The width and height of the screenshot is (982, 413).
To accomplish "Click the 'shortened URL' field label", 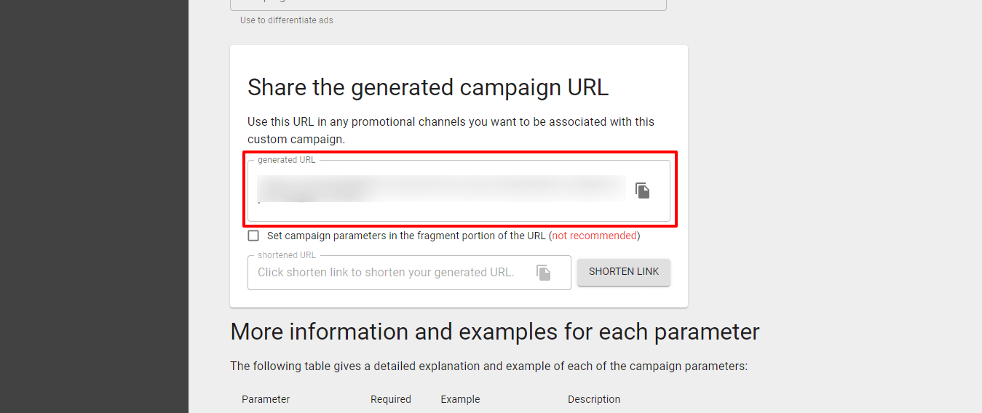I will pos(287,255).
